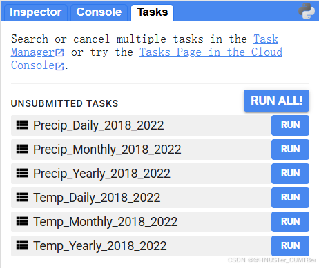This screenshot has height=268, width=319.
Task: Run all unsubmitted tasks
Action: coord(276,101)
